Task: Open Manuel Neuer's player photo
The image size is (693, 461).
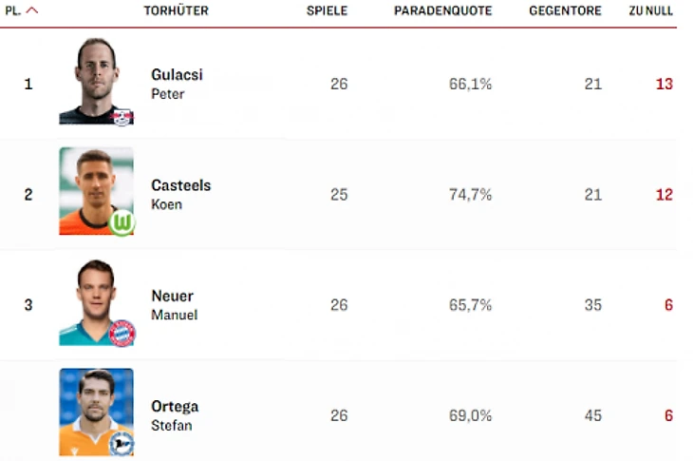Action: pyautogui.click(x=95, y=301)
